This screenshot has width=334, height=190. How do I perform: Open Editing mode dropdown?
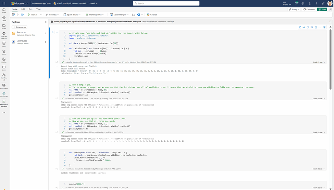tap(294, 9)
